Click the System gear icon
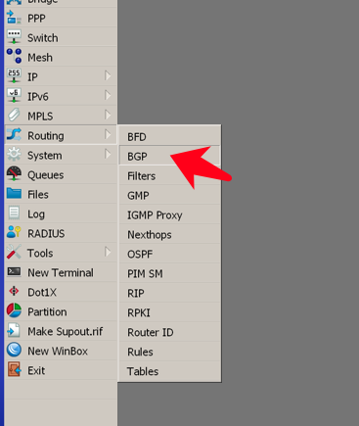The image size is (359, 426). coord(14,155)
